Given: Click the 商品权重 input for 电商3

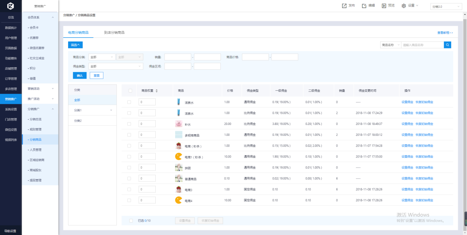Looking at the screenshot, I should pyautogui.click(x=147, y=189).
